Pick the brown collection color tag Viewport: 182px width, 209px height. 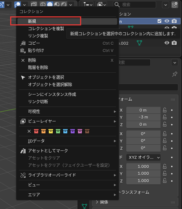(87, 131)
